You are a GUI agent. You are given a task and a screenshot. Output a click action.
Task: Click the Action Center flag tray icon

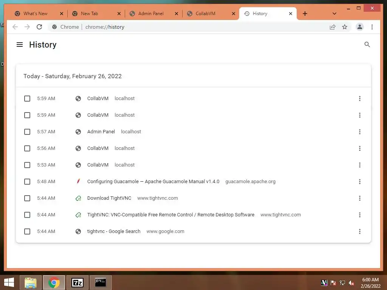[x=333, y=283]
